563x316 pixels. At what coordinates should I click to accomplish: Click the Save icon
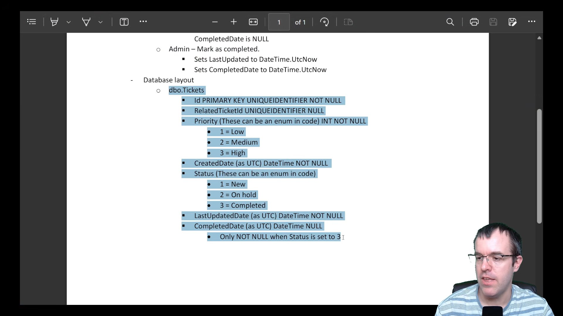493,22
